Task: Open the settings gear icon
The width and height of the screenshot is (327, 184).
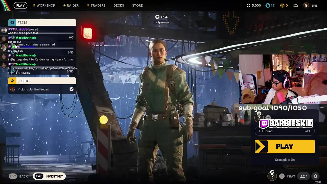Action: tap(316, 176)
